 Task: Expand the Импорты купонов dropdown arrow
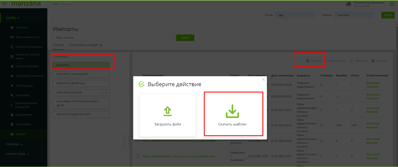pos(106,92)
